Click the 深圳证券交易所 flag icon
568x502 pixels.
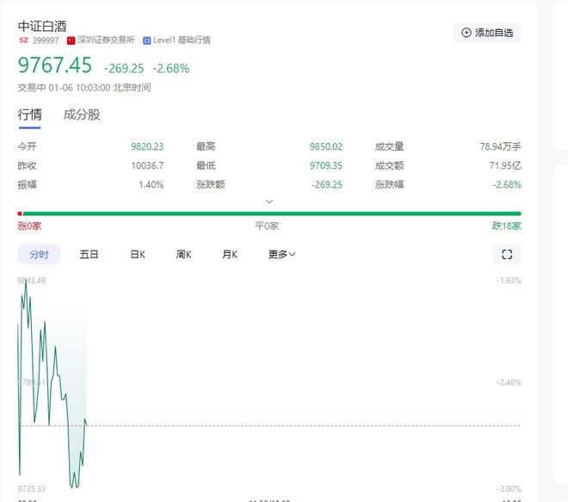point(71,40)
